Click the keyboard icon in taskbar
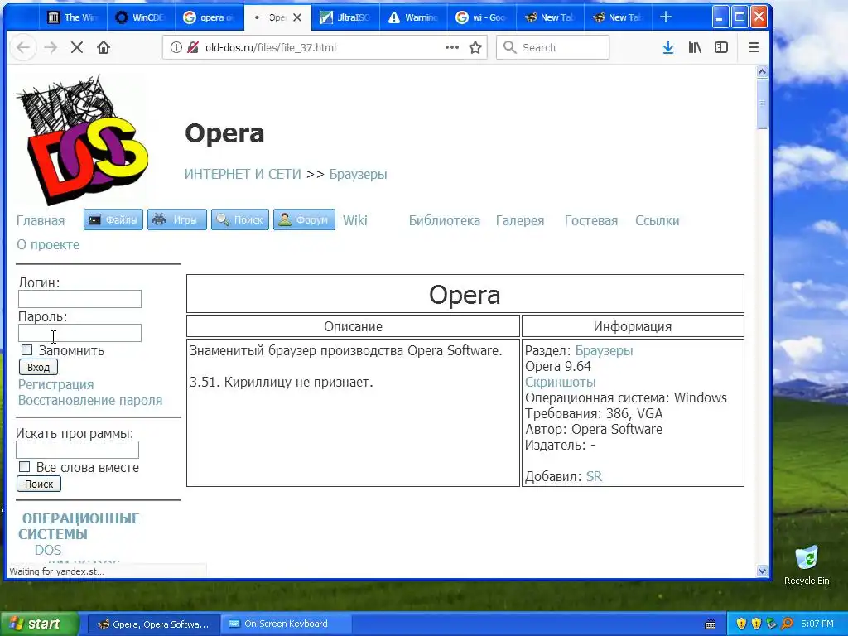Viewport: 848px width, 636px height. coord(711,624)
